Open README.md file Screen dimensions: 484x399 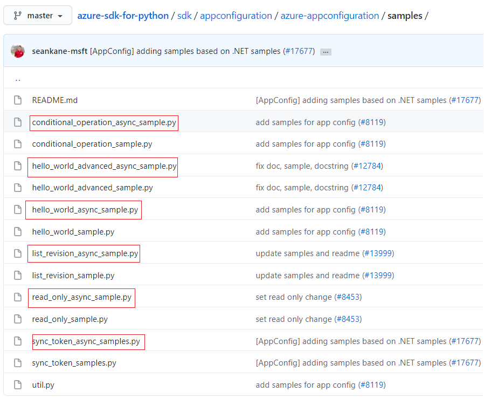[x=54, y=100]
